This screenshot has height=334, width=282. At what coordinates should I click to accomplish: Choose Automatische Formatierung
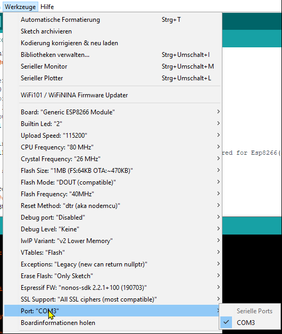[113, 20]
